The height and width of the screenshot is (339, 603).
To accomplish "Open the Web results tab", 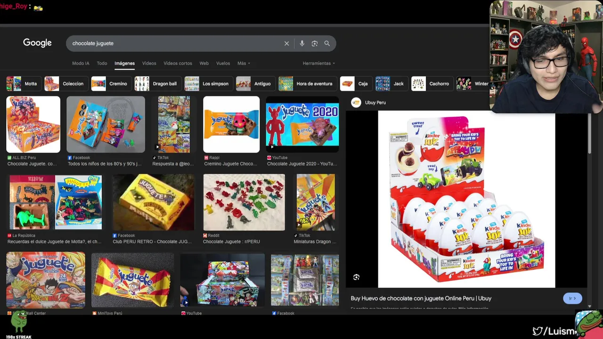I will pos(204,63).
